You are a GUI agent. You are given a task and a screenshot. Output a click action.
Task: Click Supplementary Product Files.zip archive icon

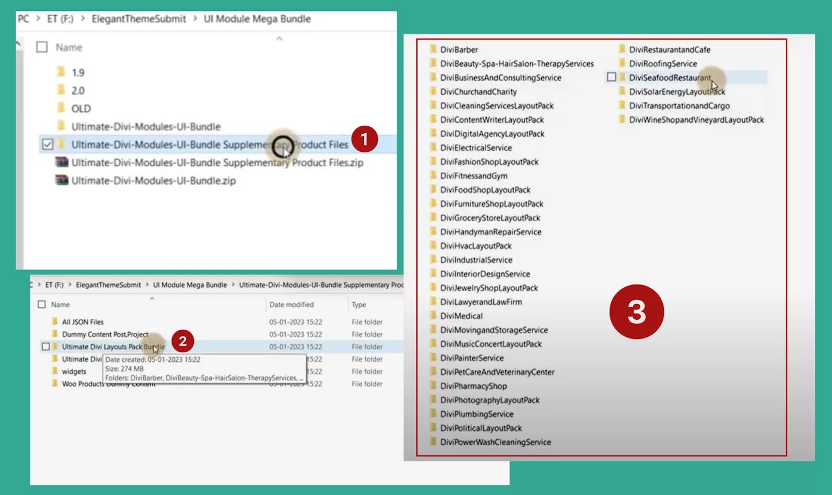tap(62, 162)
